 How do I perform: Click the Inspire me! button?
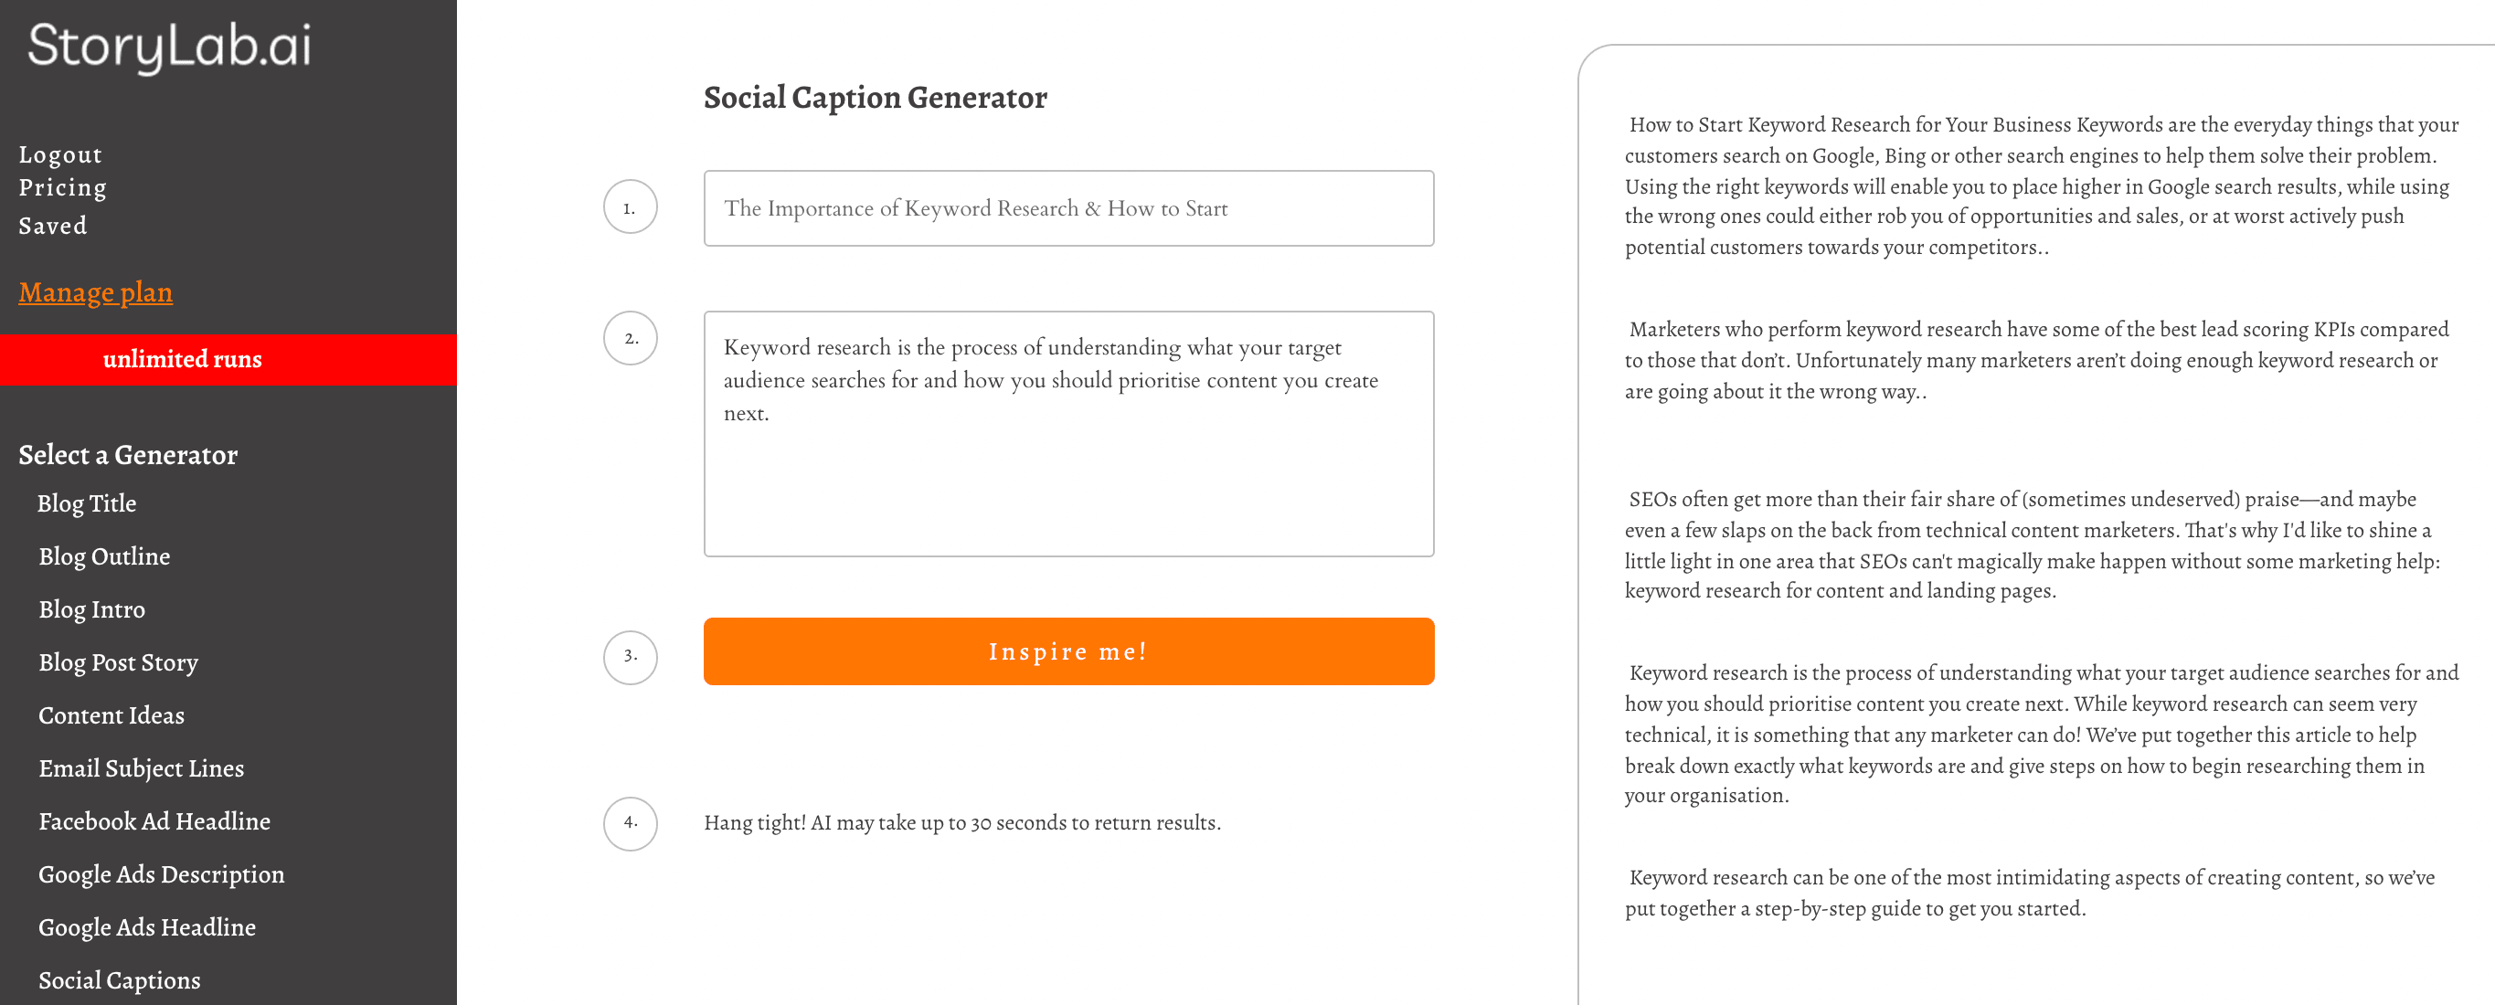click(x=1069, y=651)
